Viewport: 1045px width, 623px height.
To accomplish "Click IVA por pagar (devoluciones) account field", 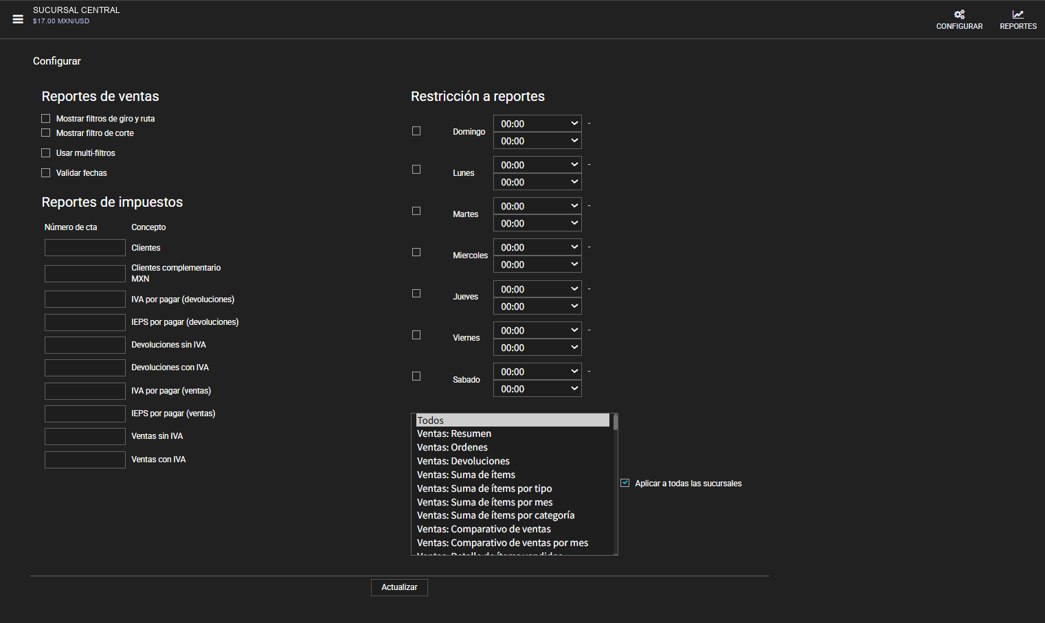I will click(85, 299).
